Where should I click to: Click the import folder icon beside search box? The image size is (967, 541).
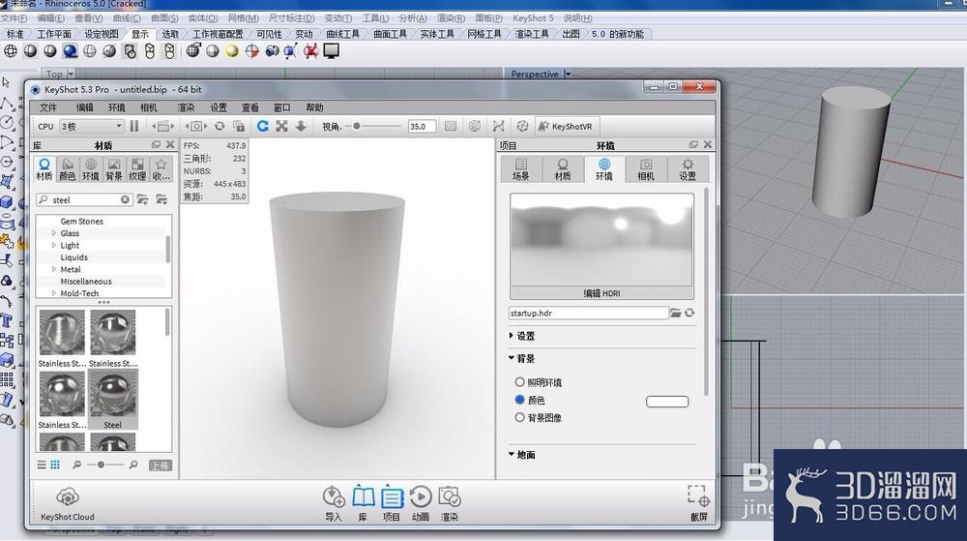point(142,199)
